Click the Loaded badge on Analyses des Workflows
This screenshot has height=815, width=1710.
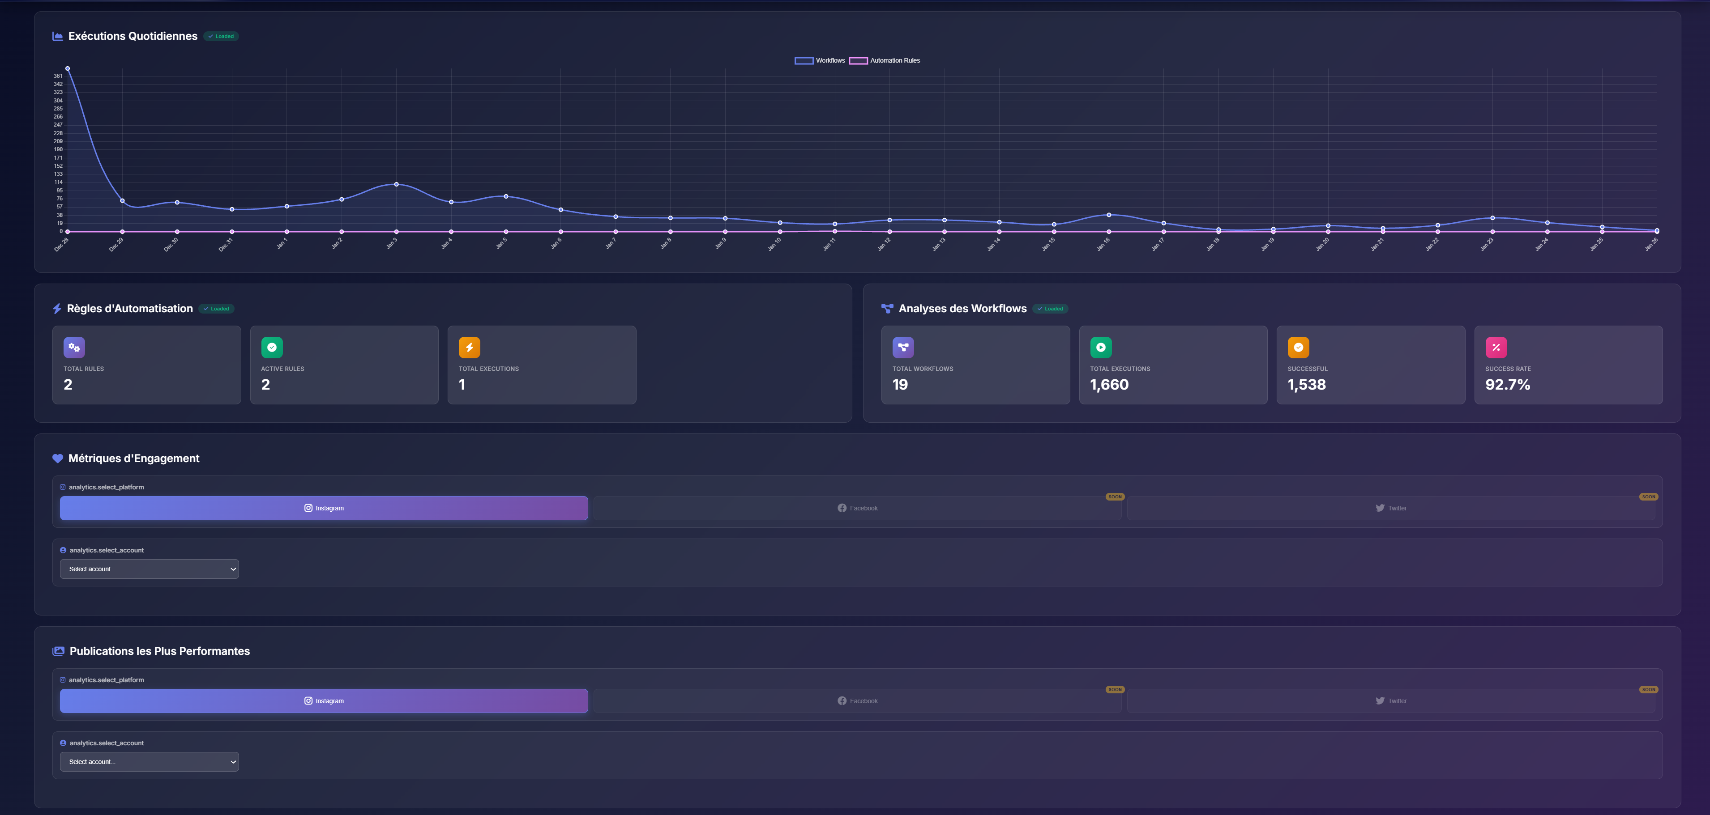click(1050, 308)
